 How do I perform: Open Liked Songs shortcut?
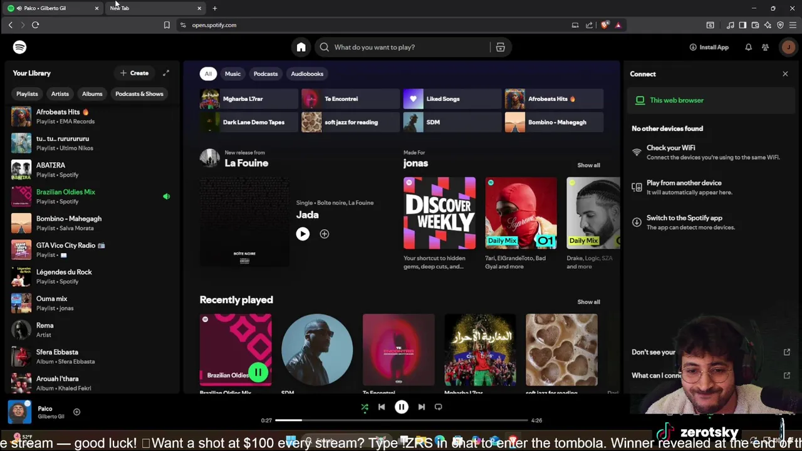(x=452, y=99)
